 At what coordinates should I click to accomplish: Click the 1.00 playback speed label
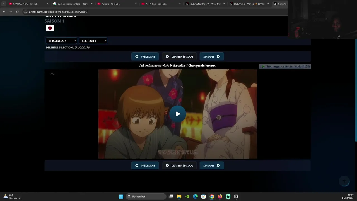(52, 73)
